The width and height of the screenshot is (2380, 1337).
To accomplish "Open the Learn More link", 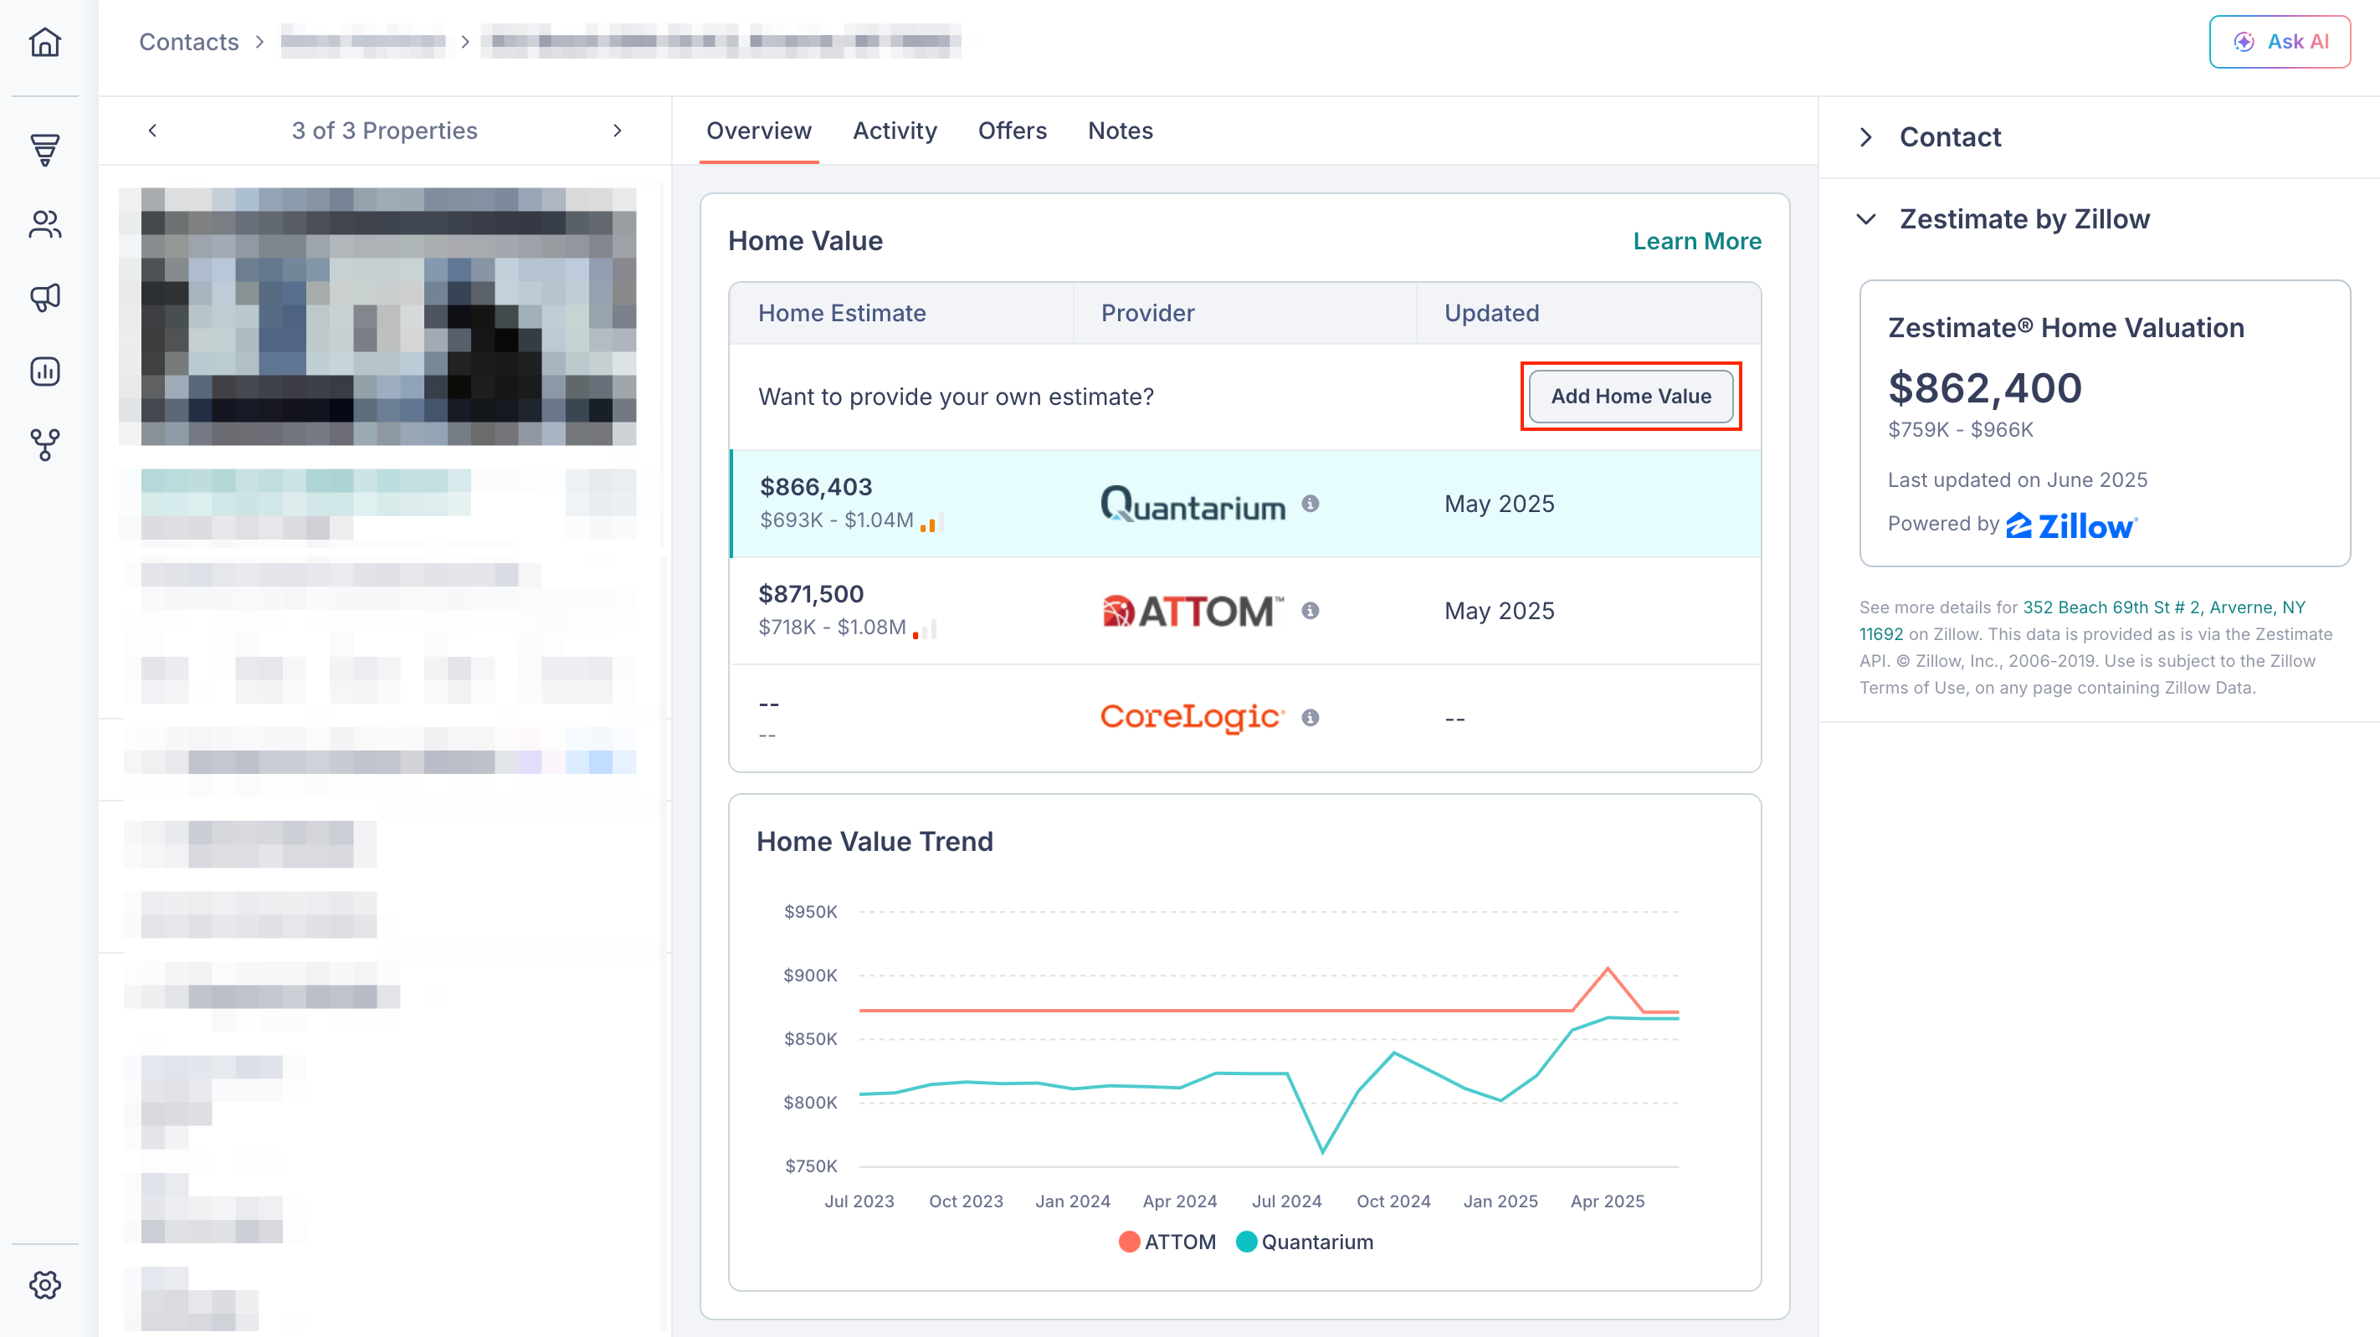I will (x=1697, y=241).
